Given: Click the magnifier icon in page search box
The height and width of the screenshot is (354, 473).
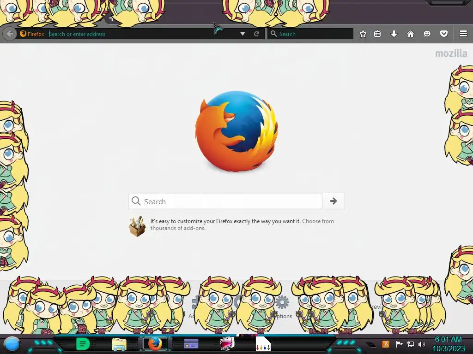Looking at the screenshot, I should click(x=136, y=201).
